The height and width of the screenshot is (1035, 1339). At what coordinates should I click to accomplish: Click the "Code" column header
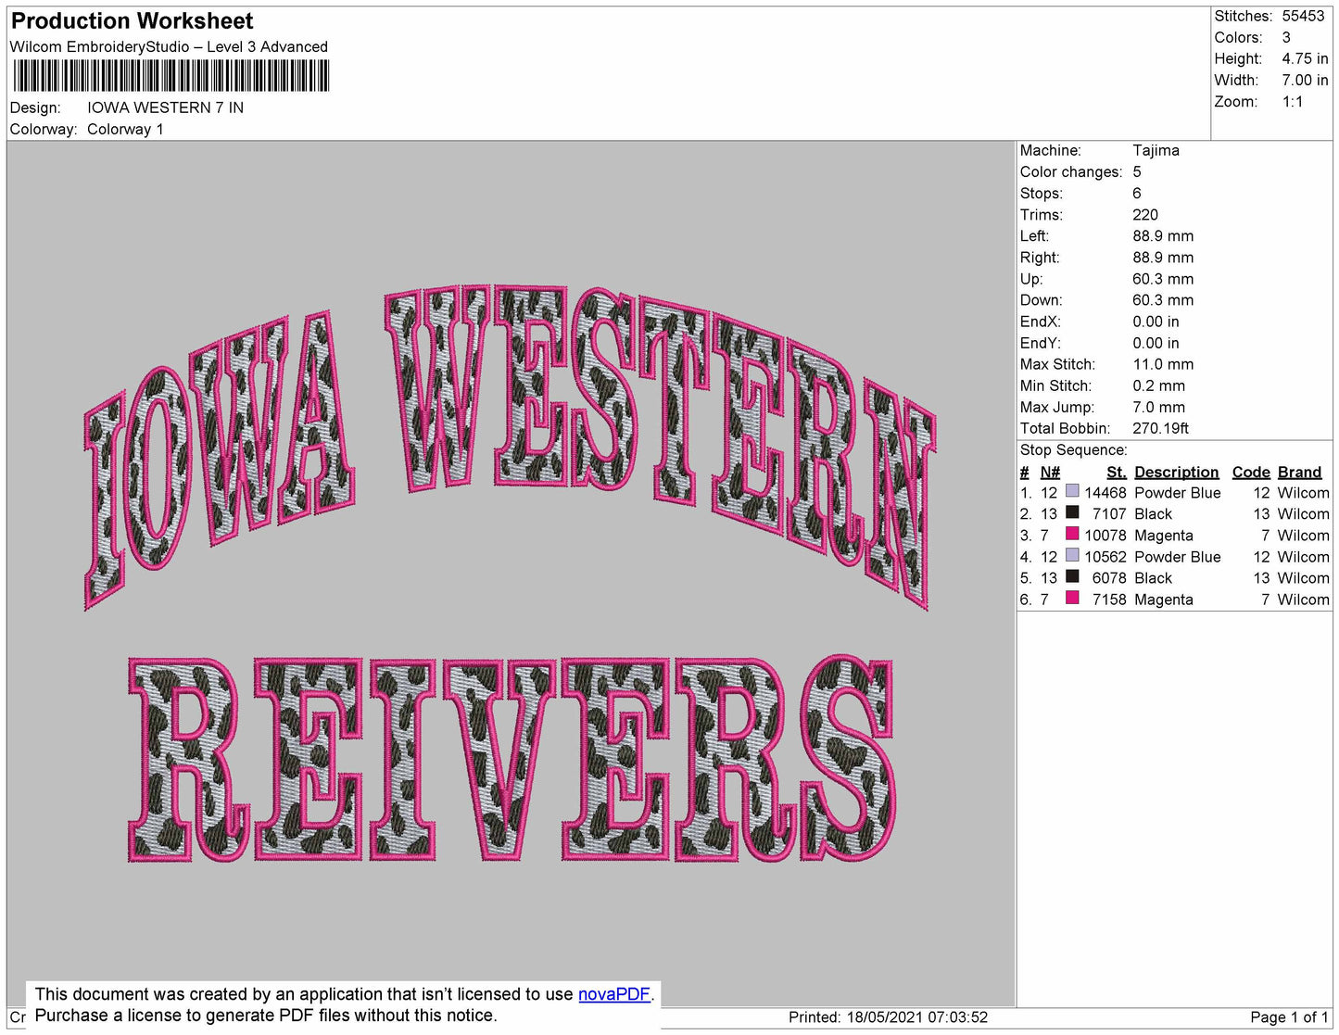(1251, 473)
